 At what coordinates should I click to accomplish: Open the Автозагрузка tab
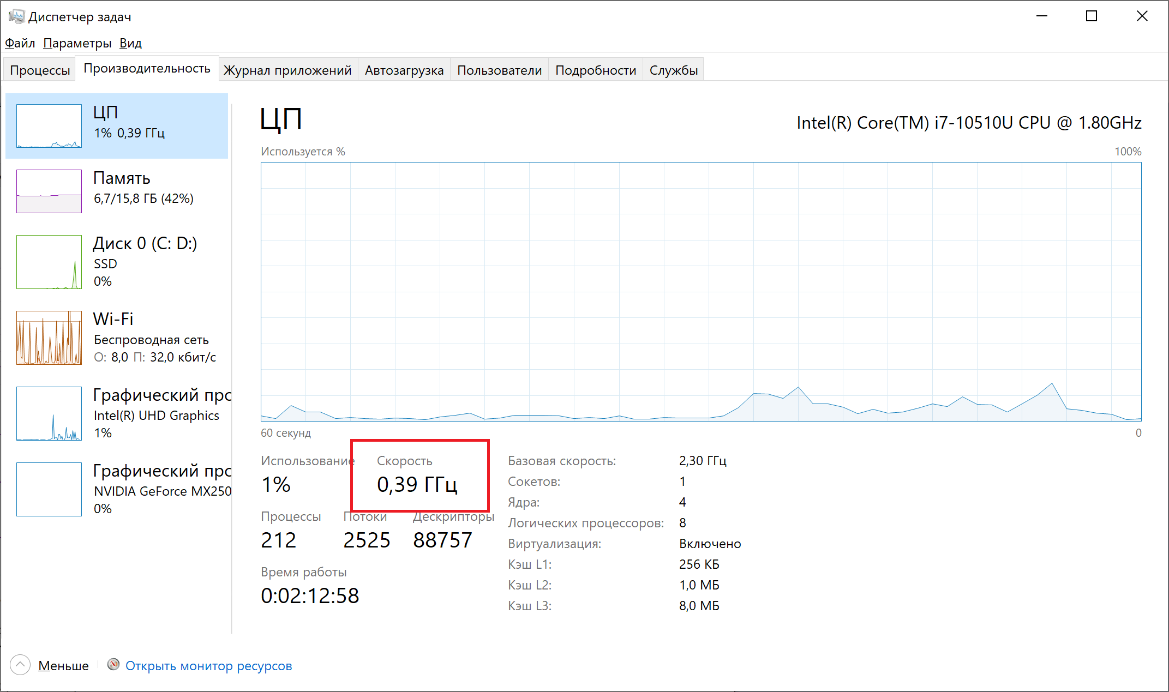404,70
